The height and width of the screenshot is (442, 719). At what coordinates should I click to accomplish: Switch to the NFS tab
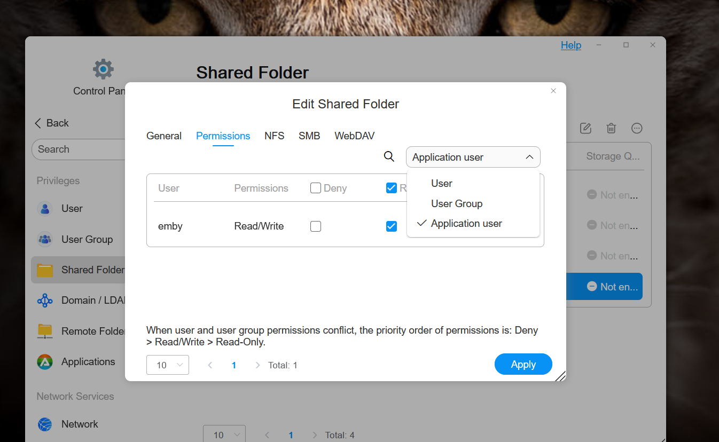click(275, 136)
